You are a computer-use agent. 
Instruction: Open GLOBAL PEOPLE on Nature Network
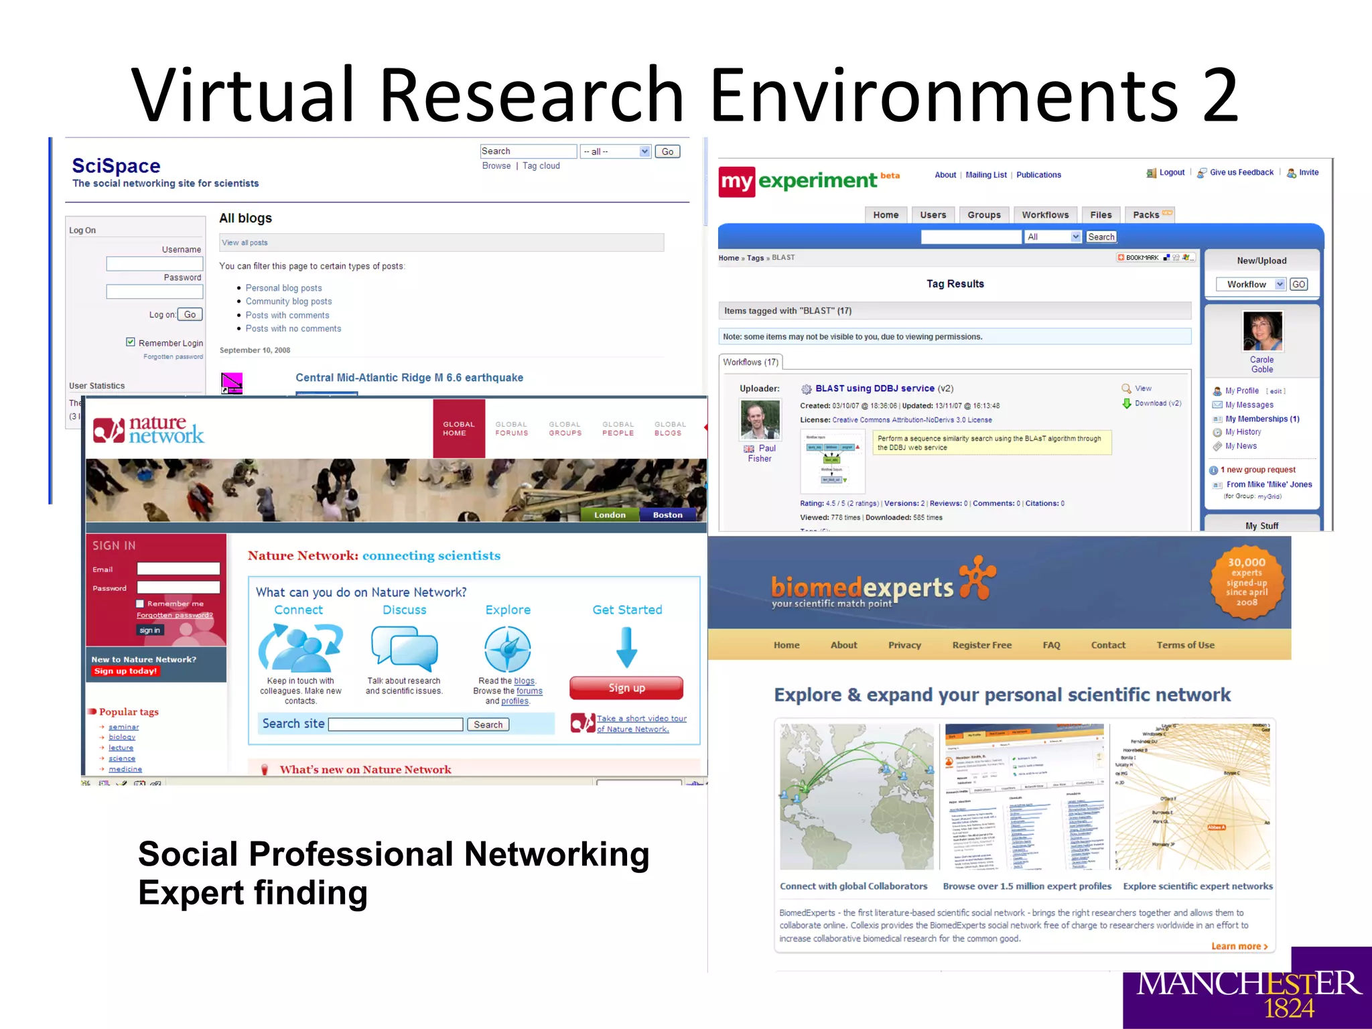[x=618, y=429]
